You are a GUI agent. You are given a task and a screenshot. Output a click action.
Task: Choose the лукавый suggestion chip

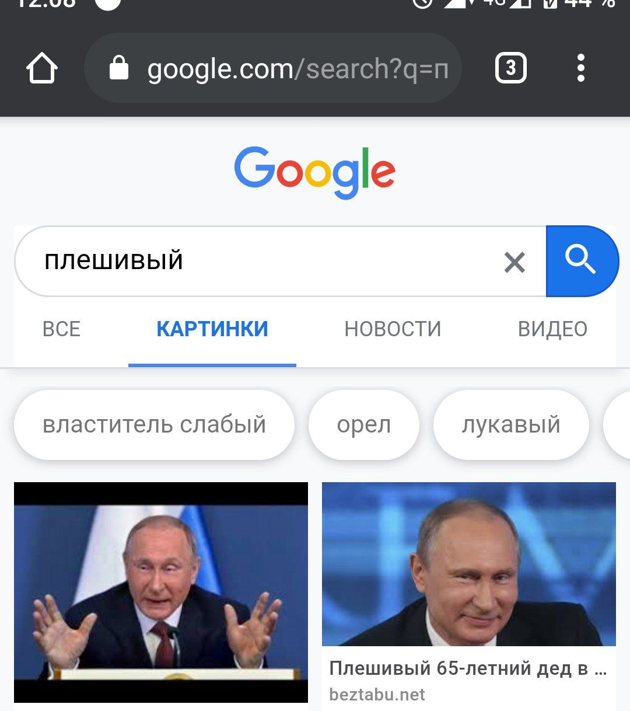(x=511, y=424)
